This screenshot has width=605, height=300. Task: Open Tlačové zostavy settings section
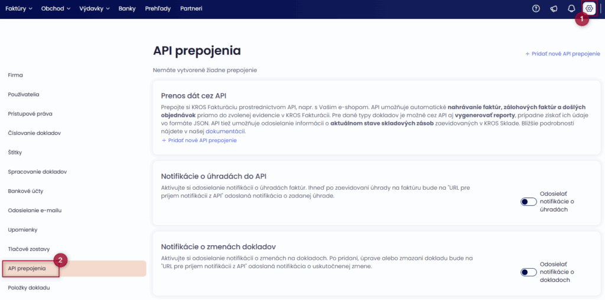pyautogui.click(x=27, y=249)
